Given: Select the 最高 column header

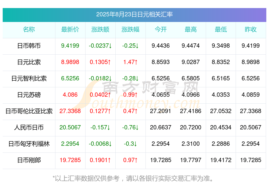Looking at the screenshot, I should coord(191,29).
